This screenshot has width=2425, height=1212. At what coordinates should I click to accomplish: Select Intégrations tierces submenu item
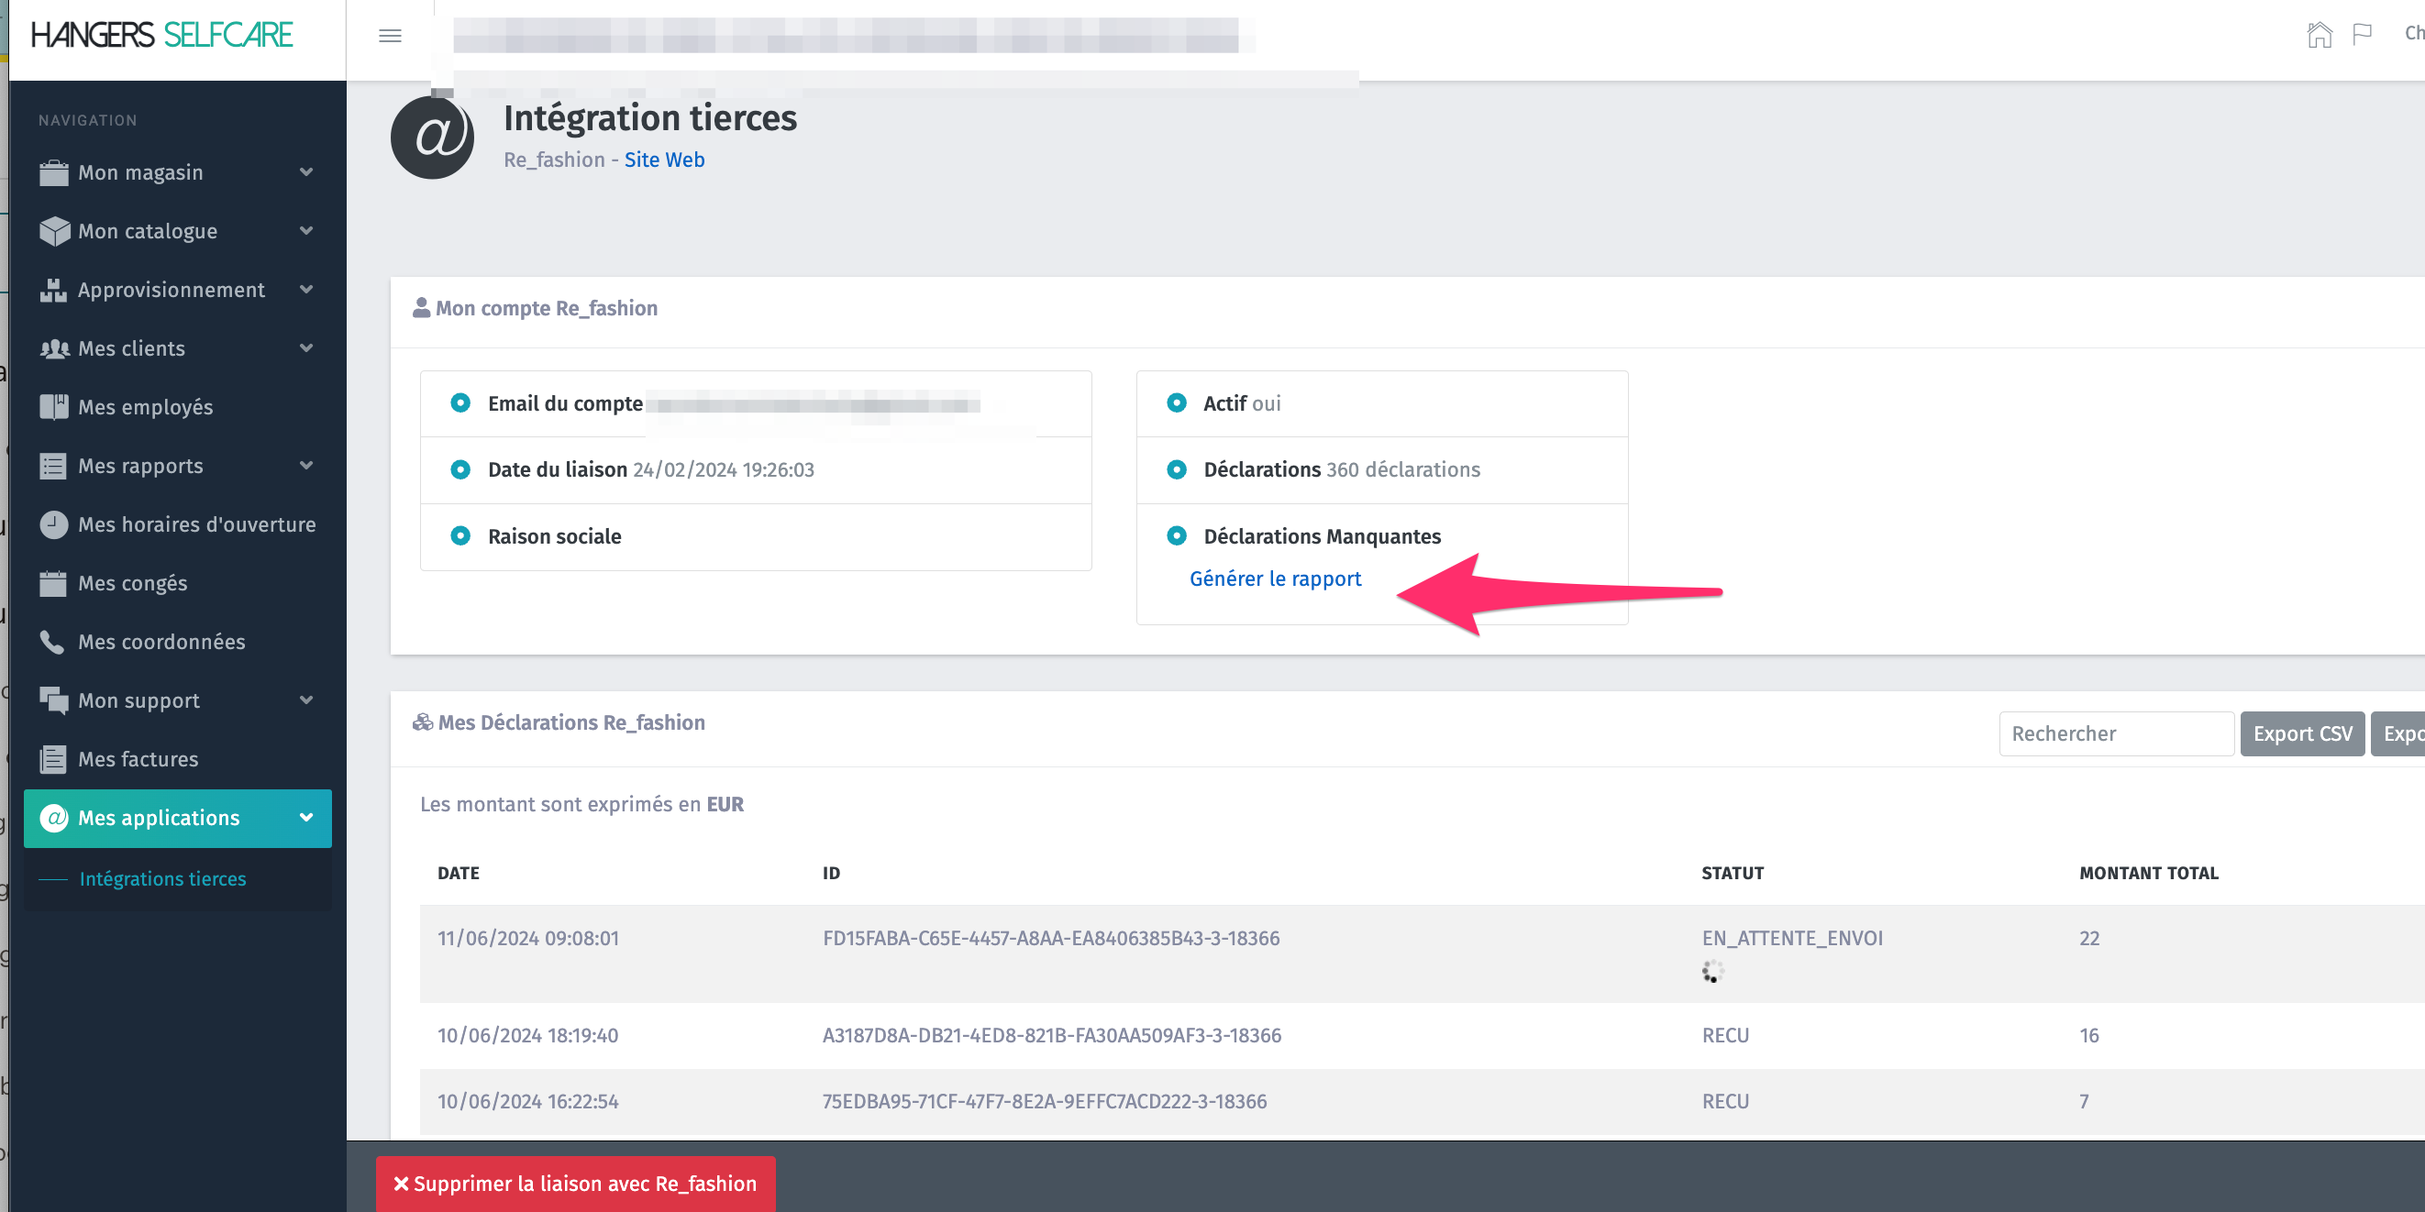163,879
